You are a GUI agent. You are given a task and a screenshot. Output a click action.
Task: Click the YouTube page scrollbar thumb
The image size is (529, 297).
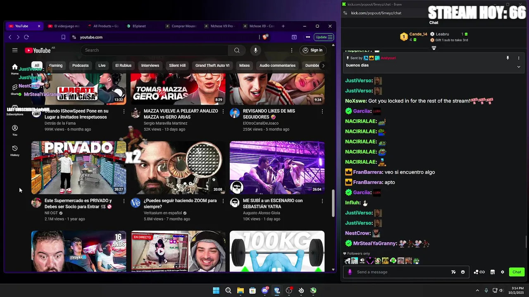(333, 203)
